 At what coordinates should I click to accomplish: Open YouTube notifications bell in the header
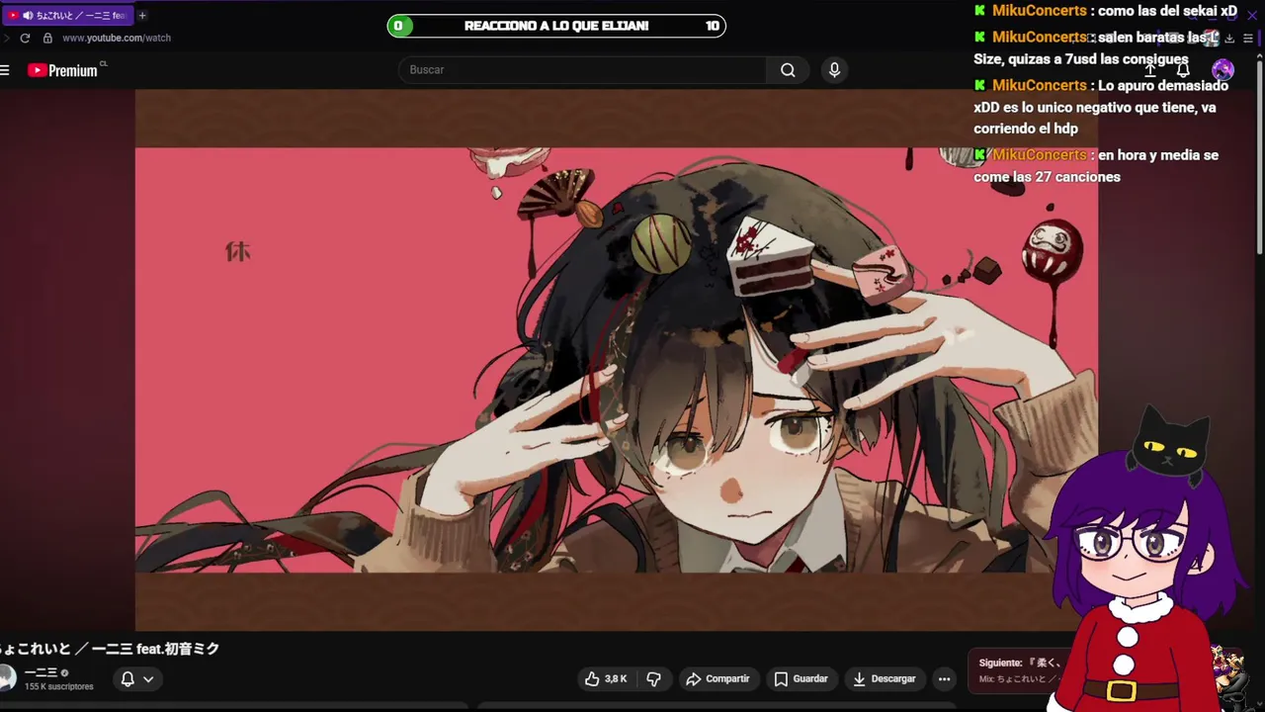pos(1183,70)
